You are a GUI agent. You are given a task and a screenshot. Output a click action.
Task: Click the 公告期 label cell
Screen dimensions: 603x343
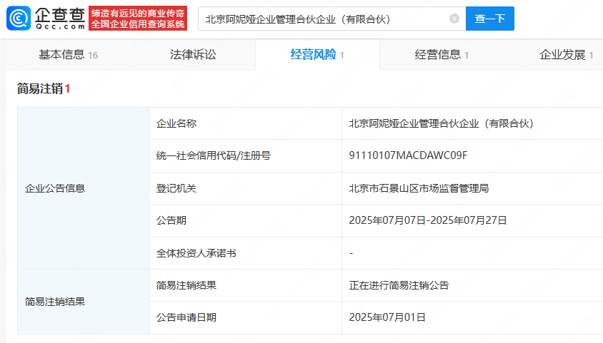(x=245, y=220)
